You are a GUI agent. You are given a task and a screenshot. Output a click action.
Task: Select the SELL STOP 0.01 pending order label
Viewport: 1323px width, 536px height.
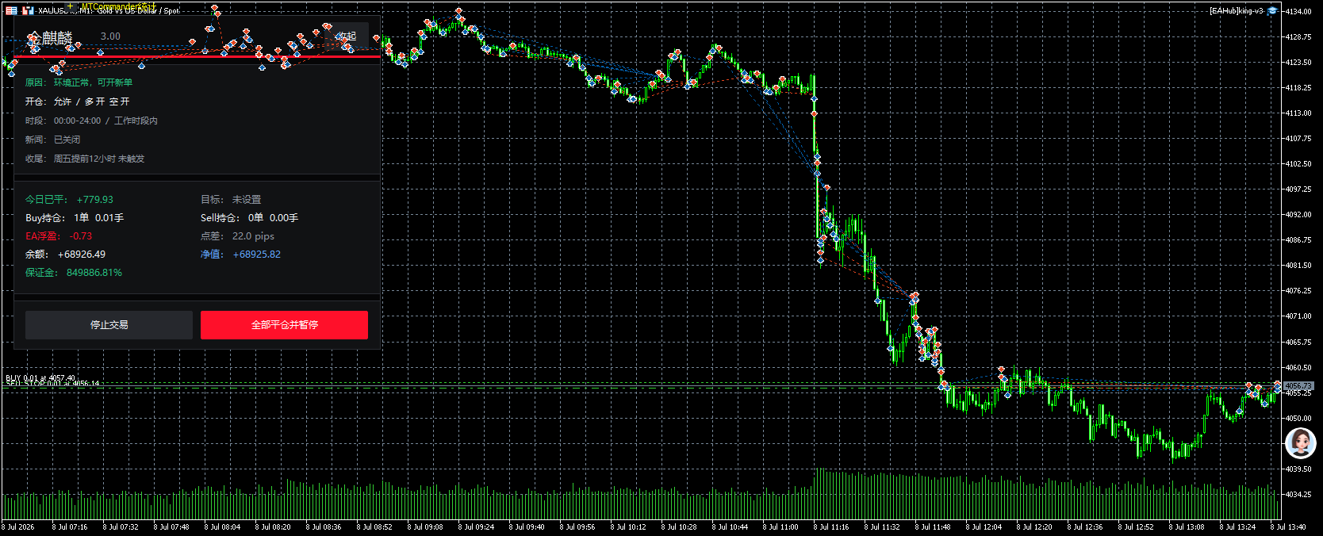[x=52, y=384]
